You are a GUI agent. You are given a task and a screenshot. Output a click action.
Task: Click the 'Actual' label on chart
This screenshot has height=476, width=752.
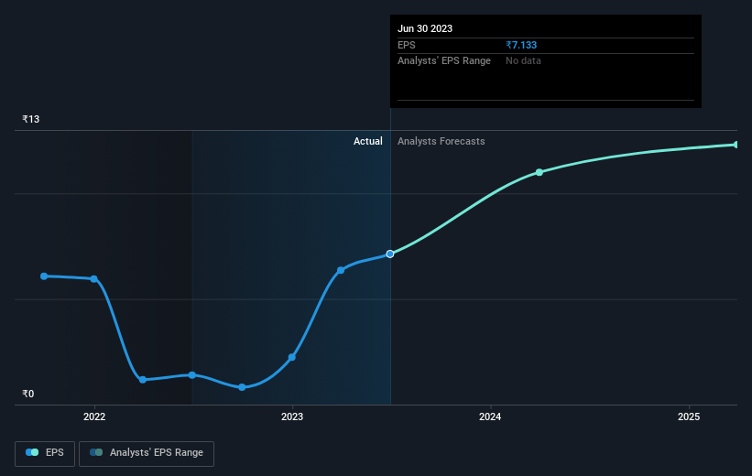pyautogui.click(x=368, y=141)
